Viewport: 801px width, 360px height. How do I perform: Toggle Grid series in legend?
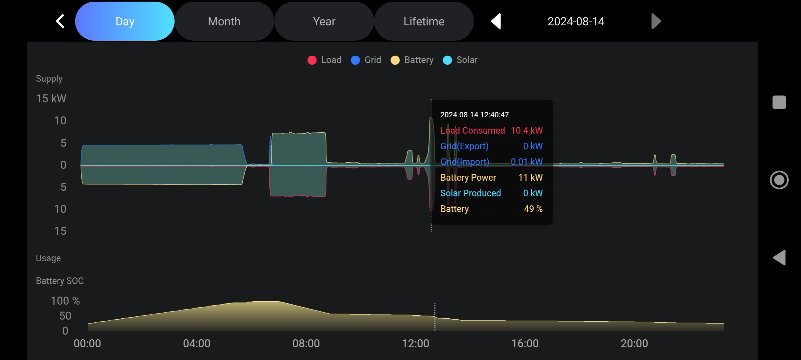pyautogui.click(x=372, y=60)
